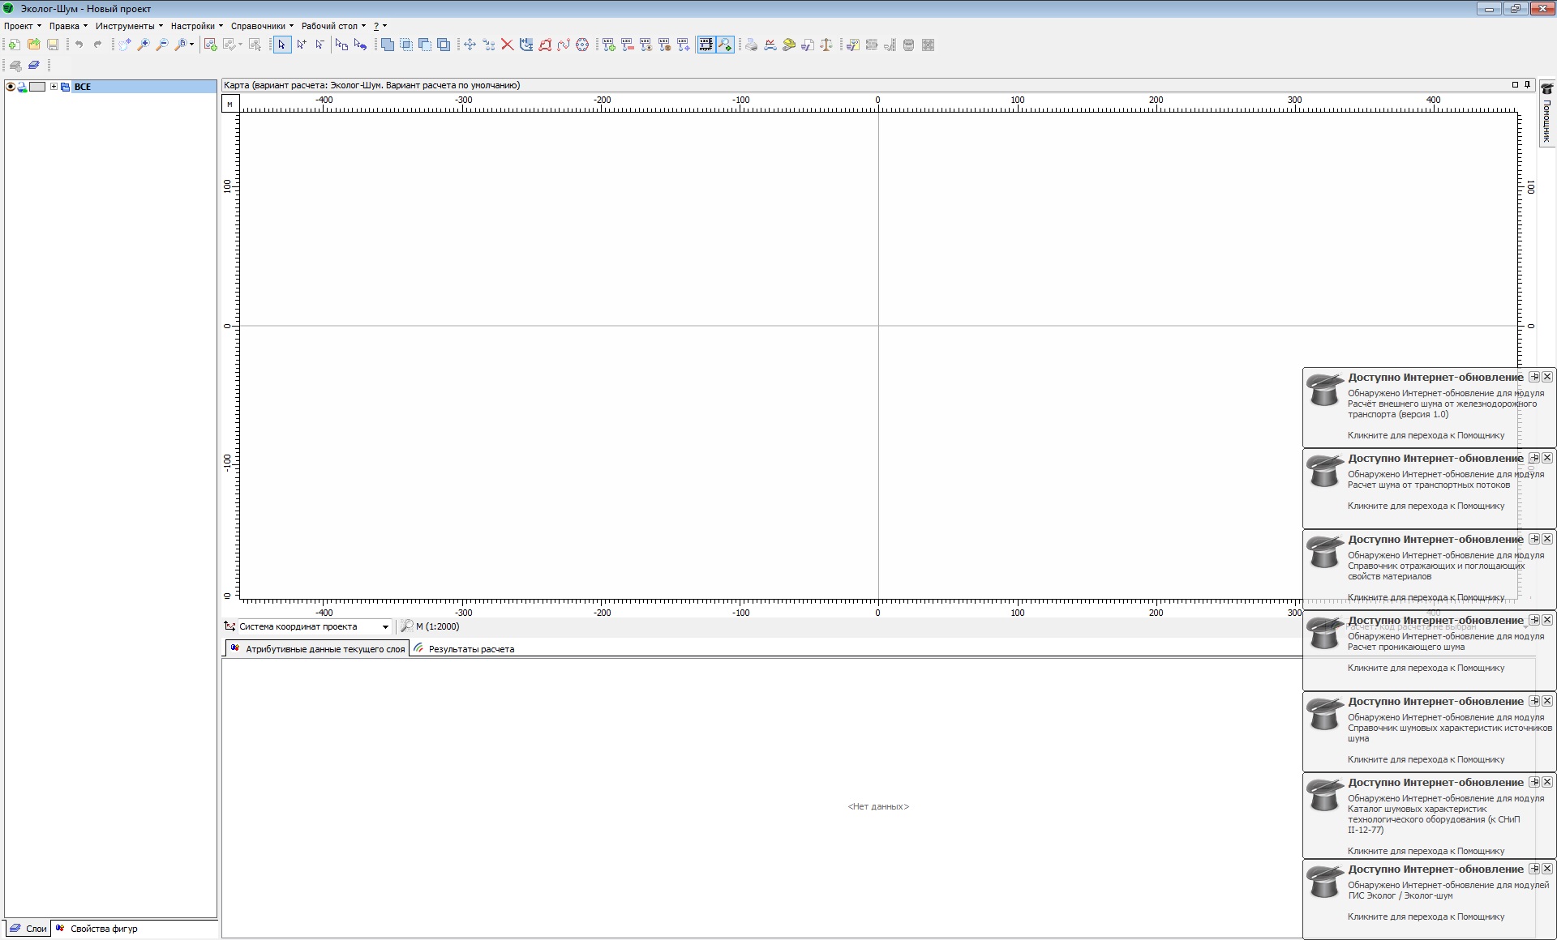Click the yellow hard hat icon
This screenshot has width=1557, height=940.
(789, 45)
